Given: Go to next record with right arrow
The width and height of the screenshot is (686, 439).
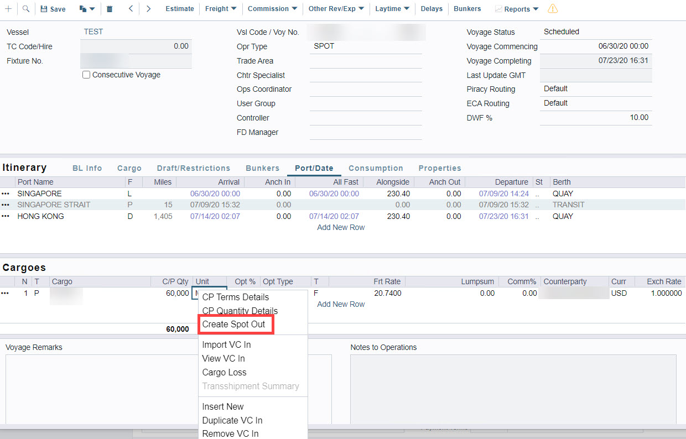Looking at the screenshot, I should coord(148,9).
